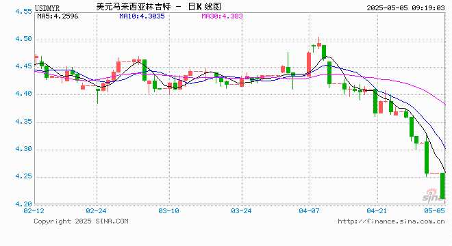Select the MA30:4.383 indicator label
Screen dimensions: 452x246
click(223, 16)
